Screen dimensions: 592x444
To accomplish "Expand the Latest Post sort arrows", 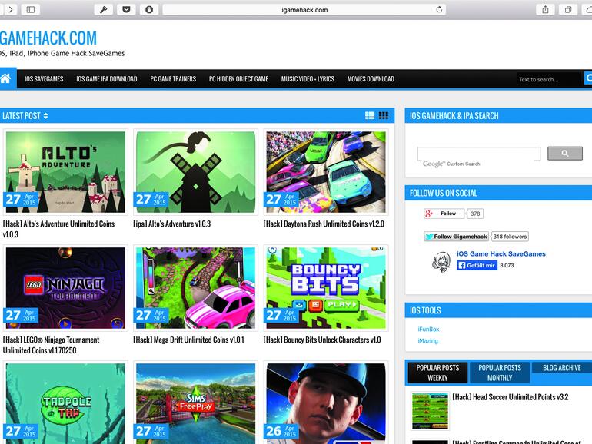I will pyautogui.click(x=45, y=116).
